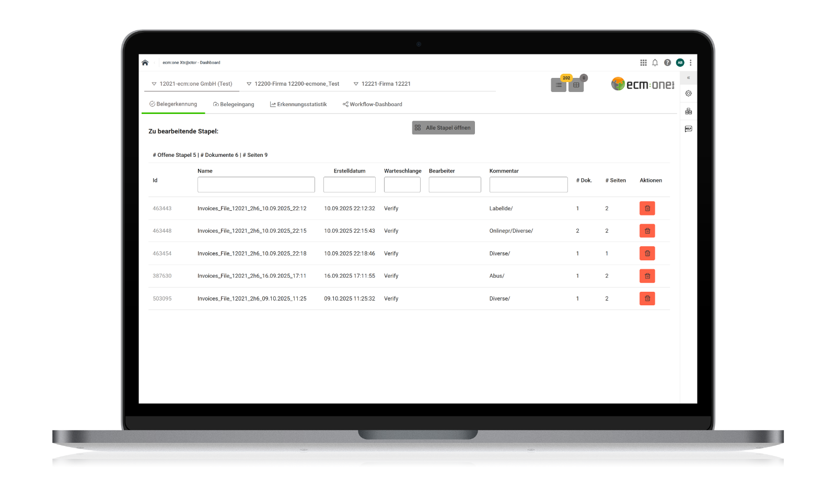Click the home icon in the breadcrumb bar
This screenshot has height=481, width=836.
pos(145,62)
